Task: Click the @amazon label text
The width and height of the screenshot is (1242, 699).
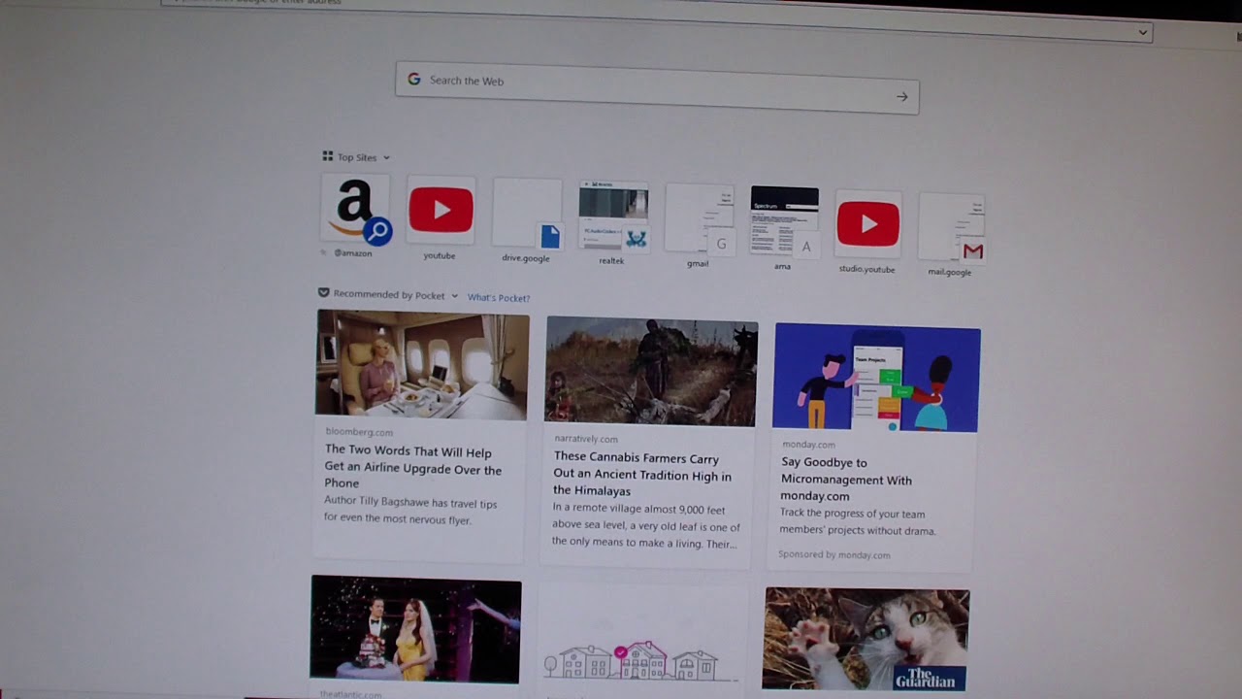Action: pos(353,253)
